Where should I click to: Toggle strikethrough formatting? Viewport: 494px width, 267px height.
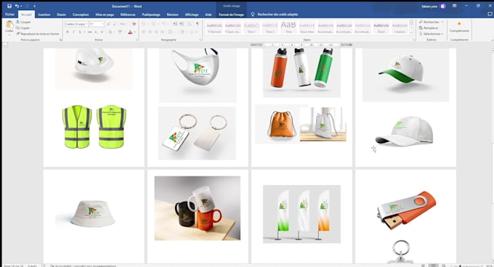pos(90,32)
